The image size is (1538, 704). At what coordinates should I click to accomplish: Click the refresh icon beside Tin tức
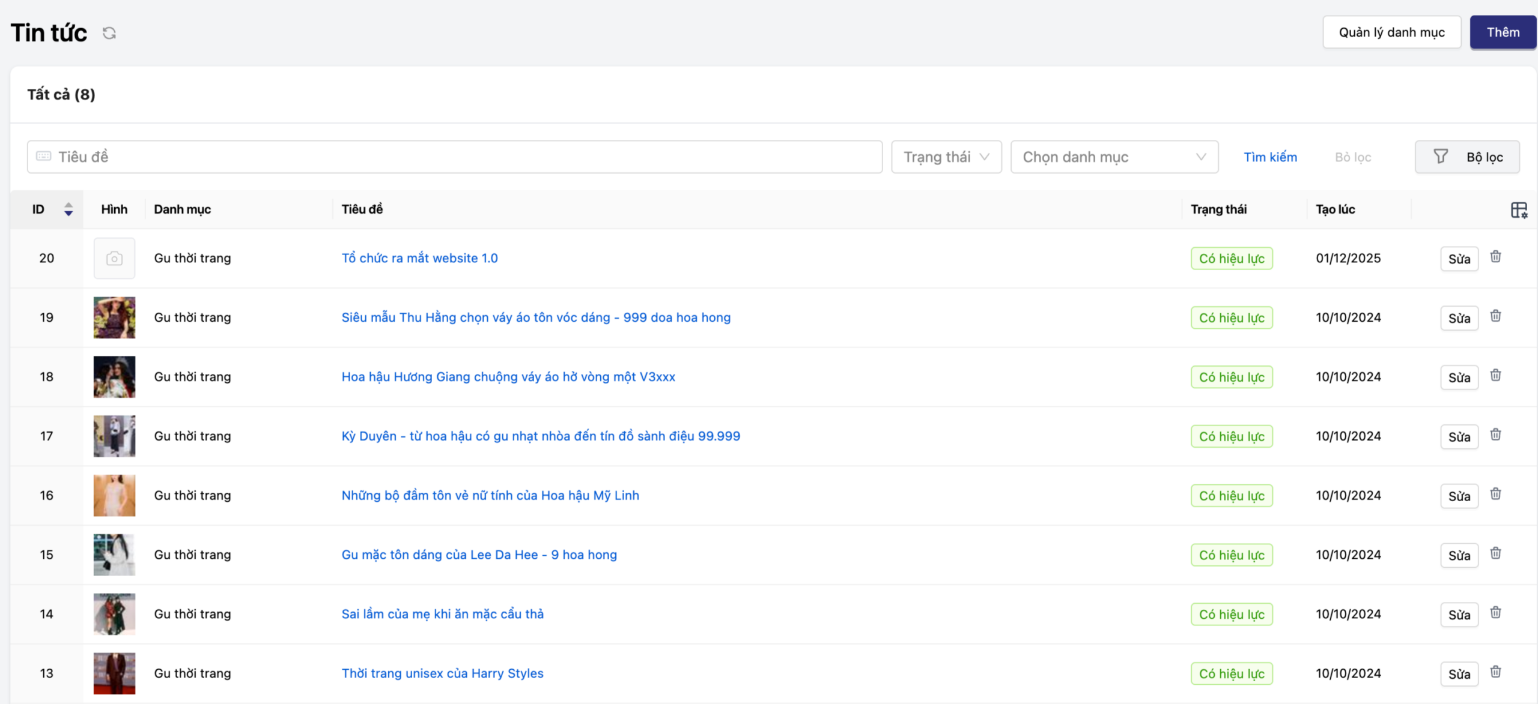pyautogui.click(x=109, y=33)
